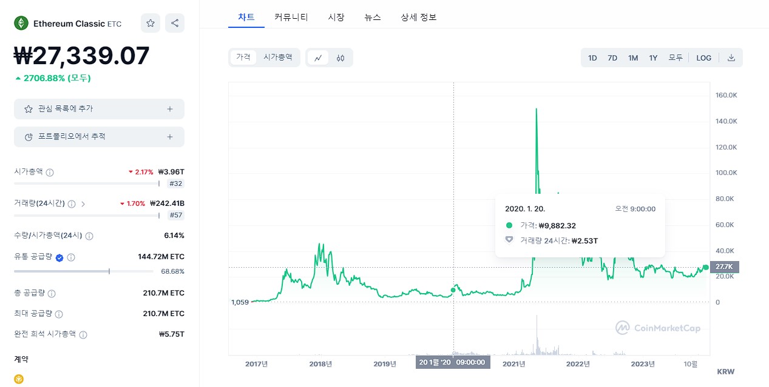
Task: Click the tall 2021 volume spike bar
Action: point(537,334)
